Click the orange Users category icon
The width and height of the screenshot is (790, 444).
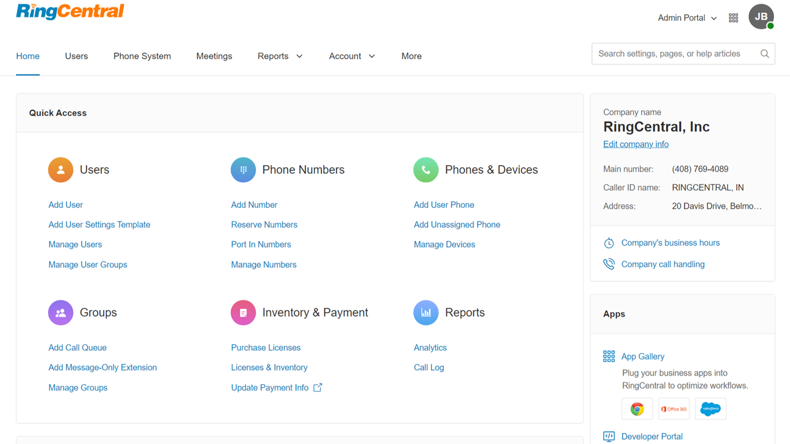60,170
